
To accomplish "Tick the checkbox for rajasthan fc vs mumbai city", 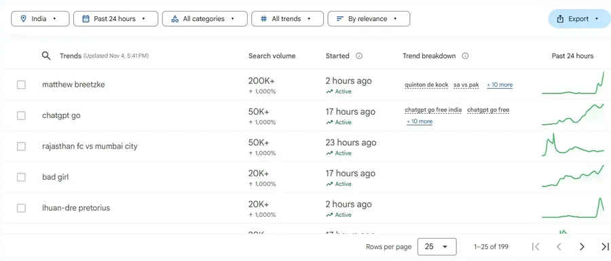I will (x=21, y=146).
